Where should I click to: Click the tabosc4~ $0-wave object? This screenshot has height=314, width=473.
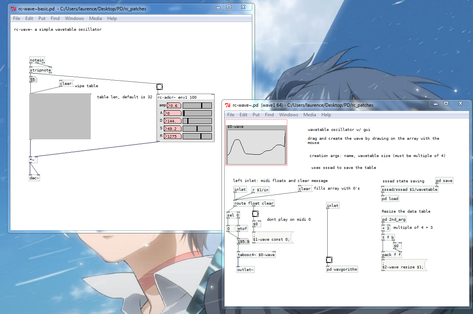pyautogui.click(x=256, y=255)
